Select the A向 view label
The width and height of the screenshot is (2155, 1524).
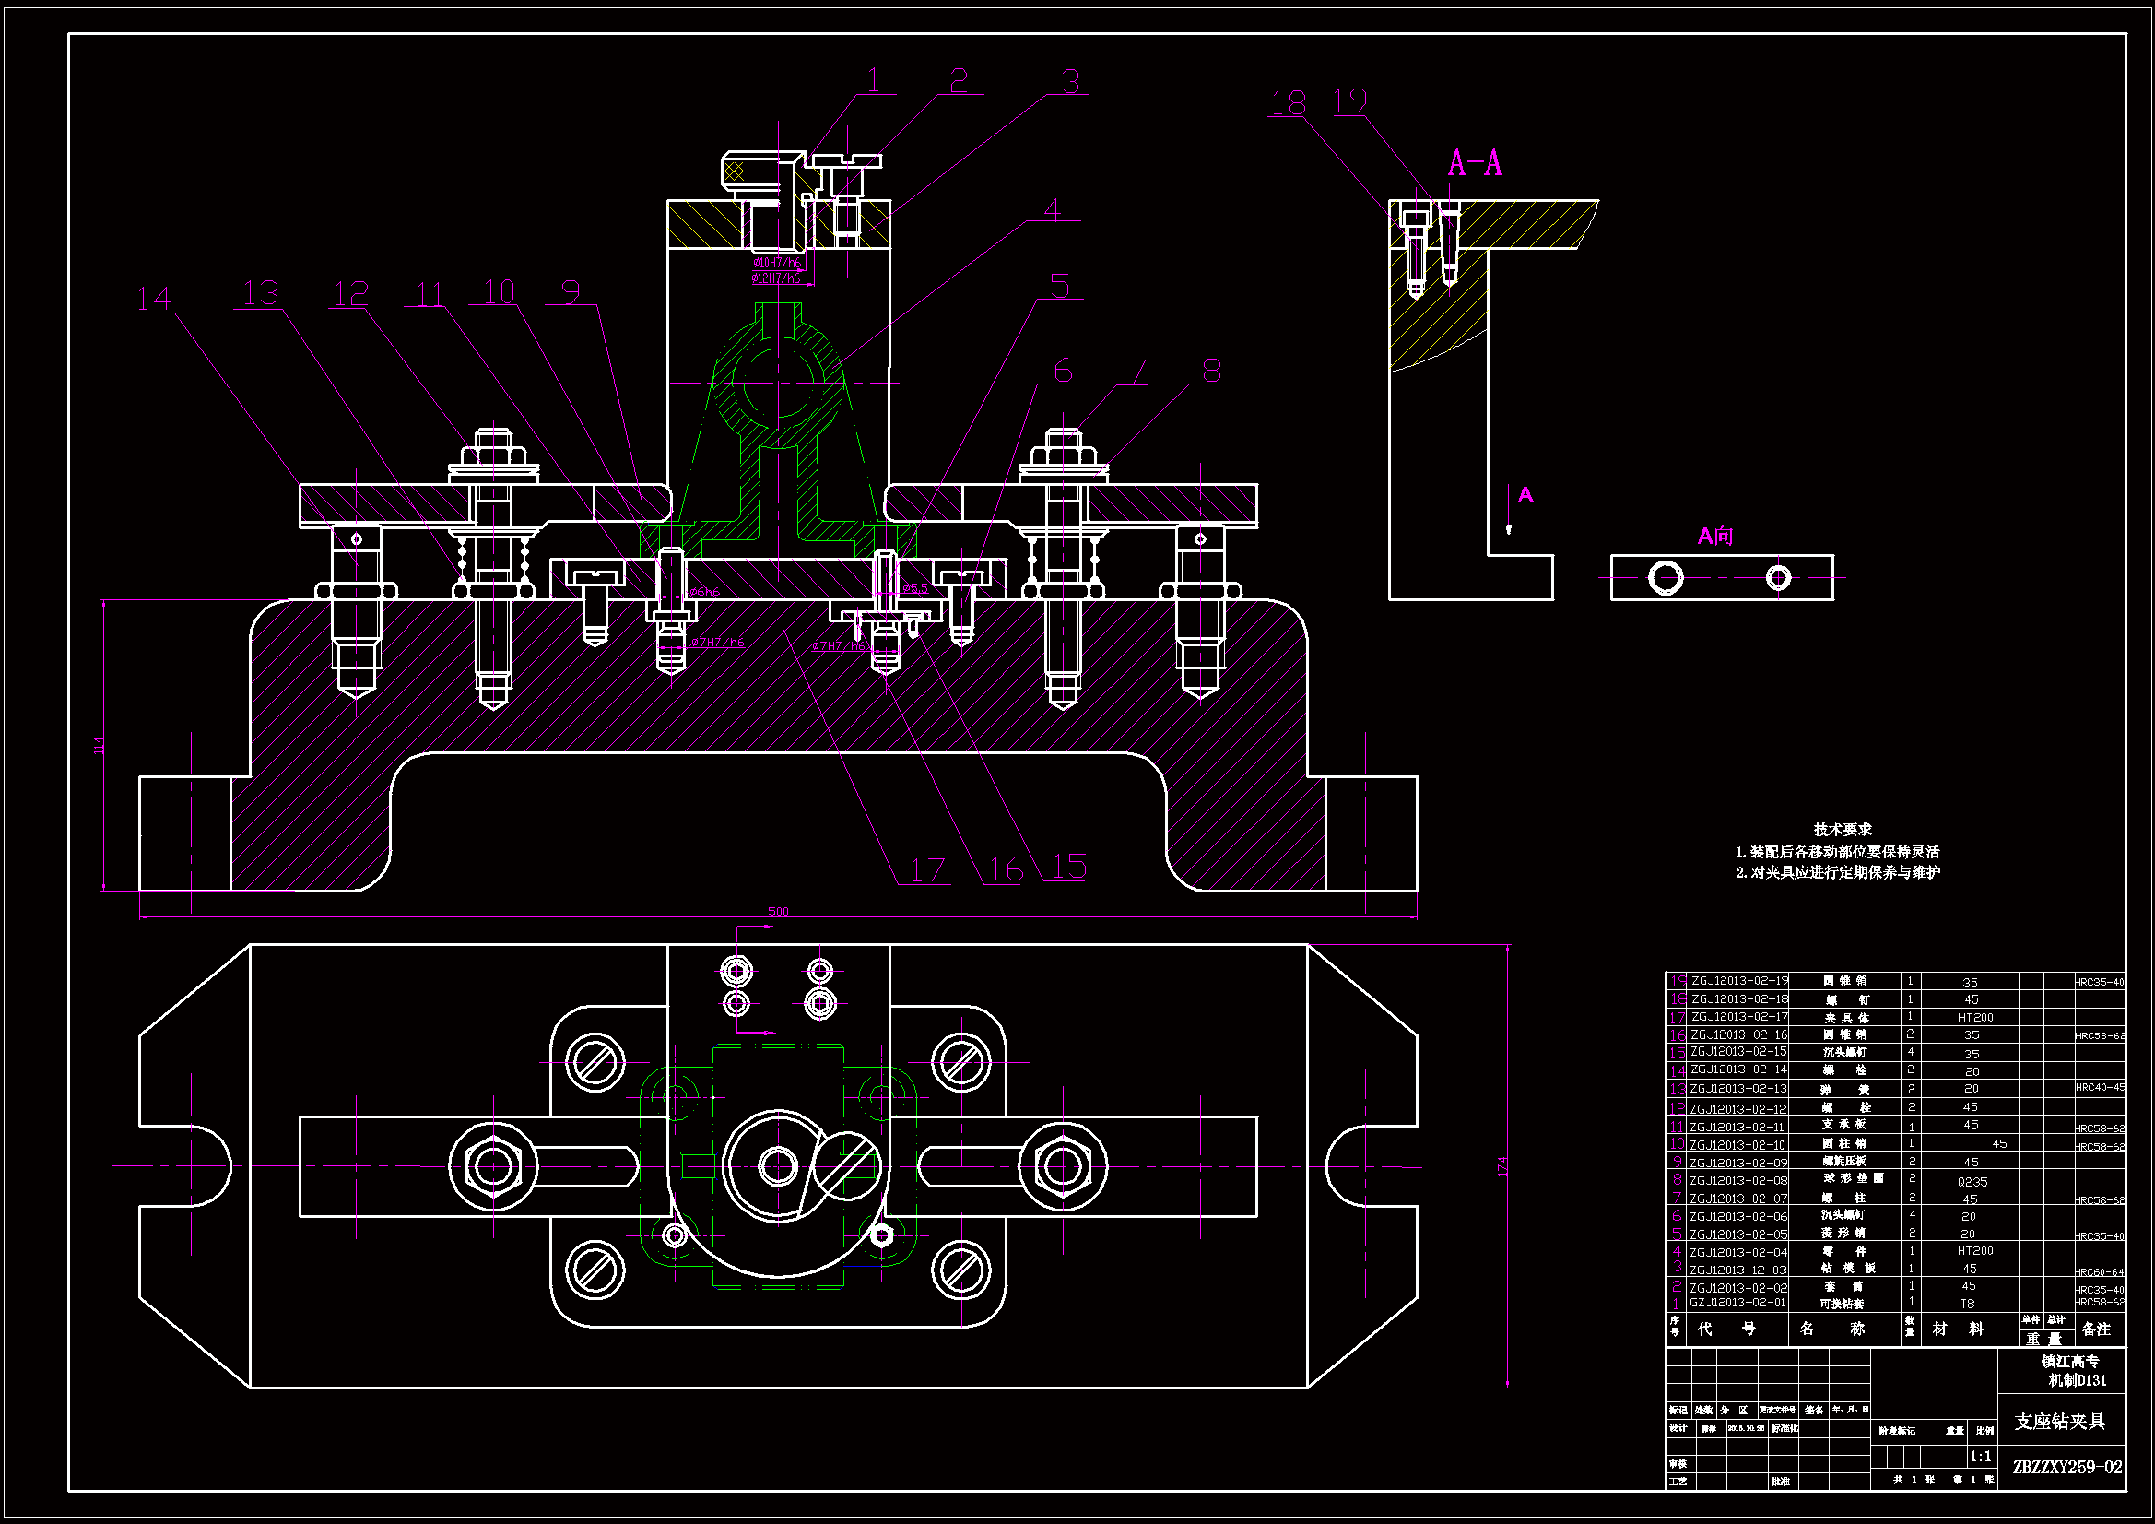(x=1714, y=537)
